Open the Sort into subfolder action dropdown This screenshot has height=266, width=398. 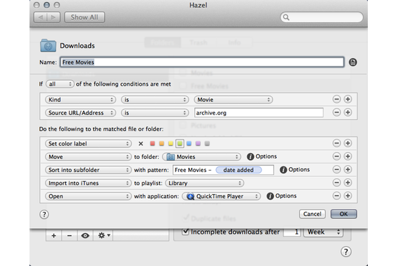coord(88,170)
